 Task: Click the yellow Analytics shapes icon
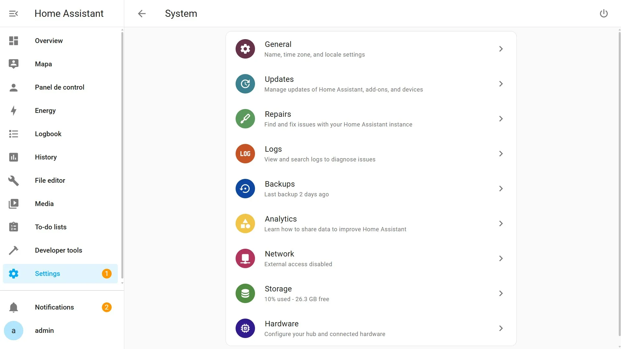[x=245, y=224]
